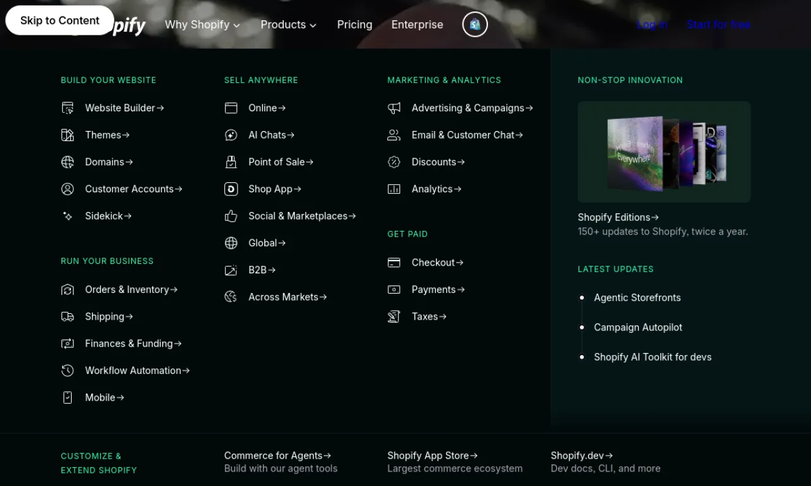Image resolution: width=811 pixels, height=486 pixels.
Task: Click the circular shopping bag icon in navbar
Action: pyautogui.click(x=475, y=25)
